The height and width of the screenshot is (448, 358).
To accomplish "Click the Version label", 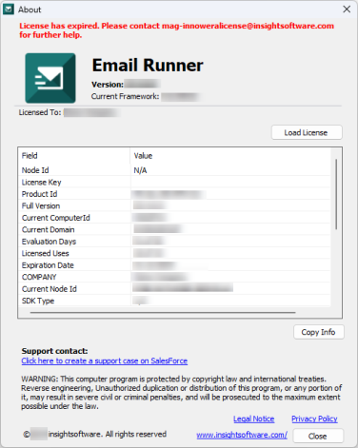I will (108, 85).
